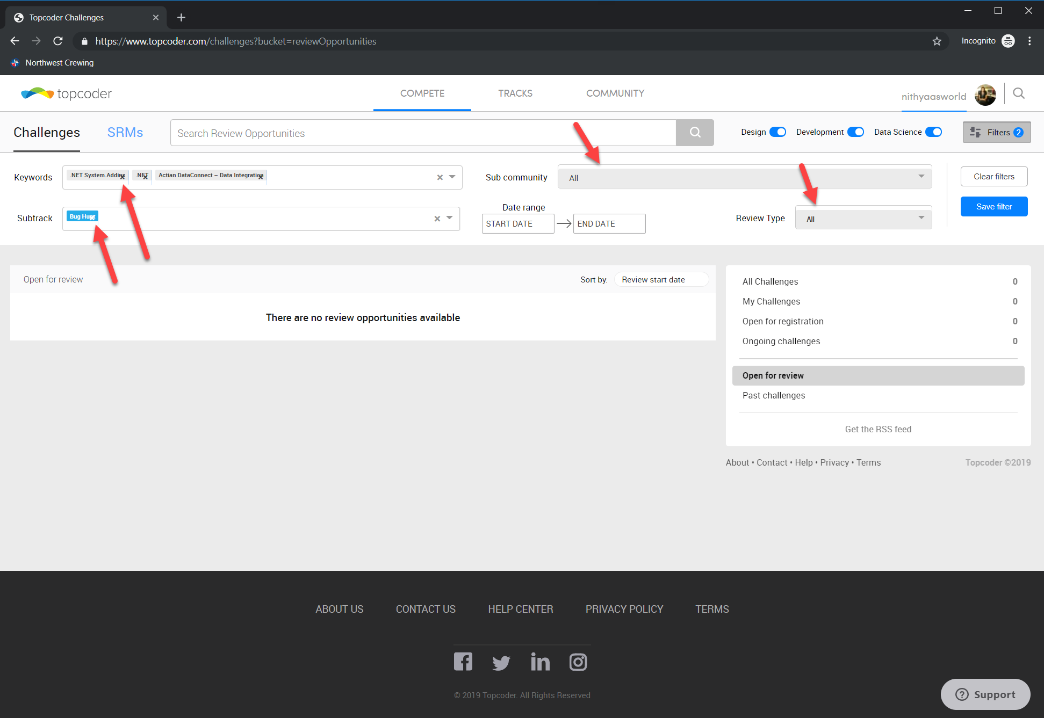Open the TRACKS menu
The image size is (1044, 718).
pos(515,93)
